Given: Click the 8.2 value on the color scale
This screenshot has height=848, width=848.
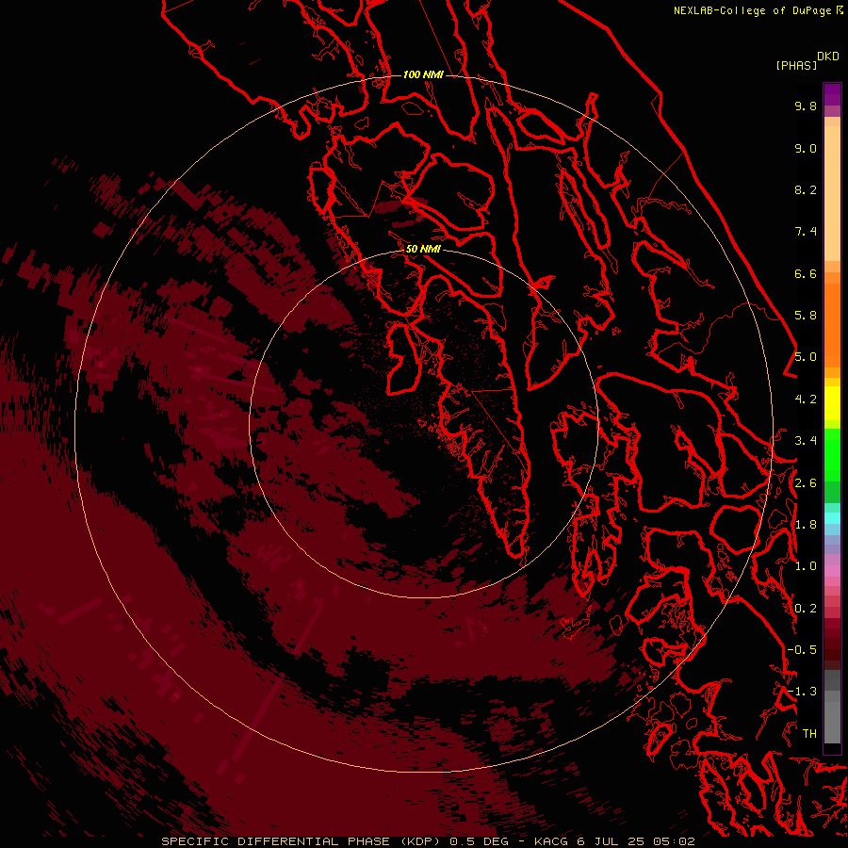Looking at the screenshot, I should pos(806,189).
